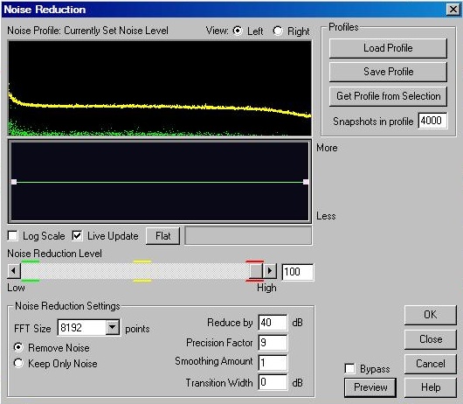The height and width of the screenshot is (404, 463).
Task: Enable the Log Scale checkbox
Action: click(13, 236)
